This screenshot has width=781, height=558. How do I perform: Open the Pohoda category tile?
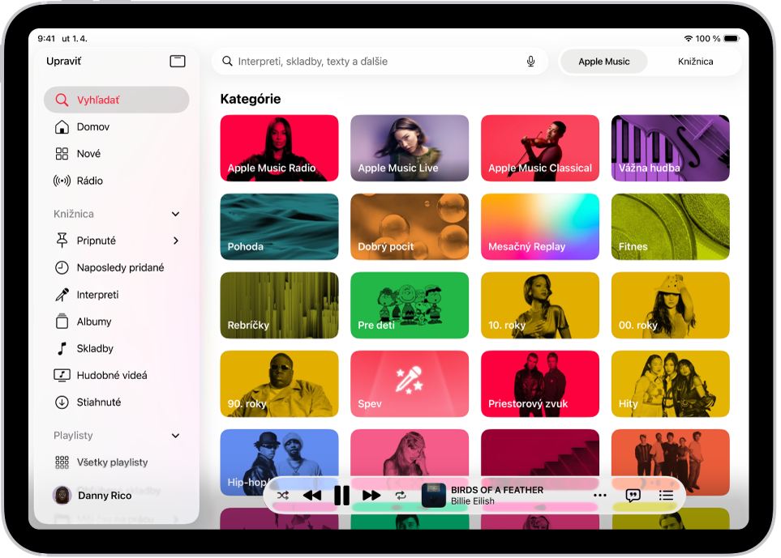pos(280,227)
